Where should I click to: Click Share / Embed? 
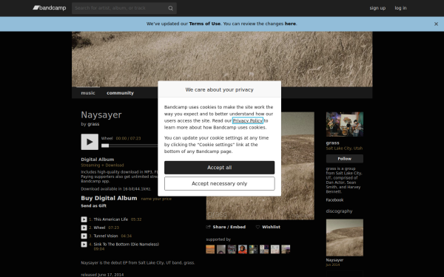point(226,227)
